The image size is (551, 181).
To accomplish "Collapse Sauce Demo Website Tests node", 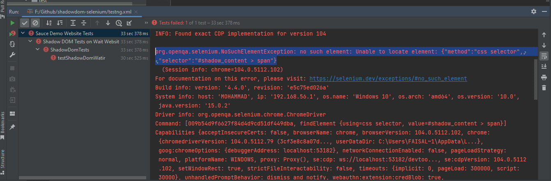I will pos(23,34).
